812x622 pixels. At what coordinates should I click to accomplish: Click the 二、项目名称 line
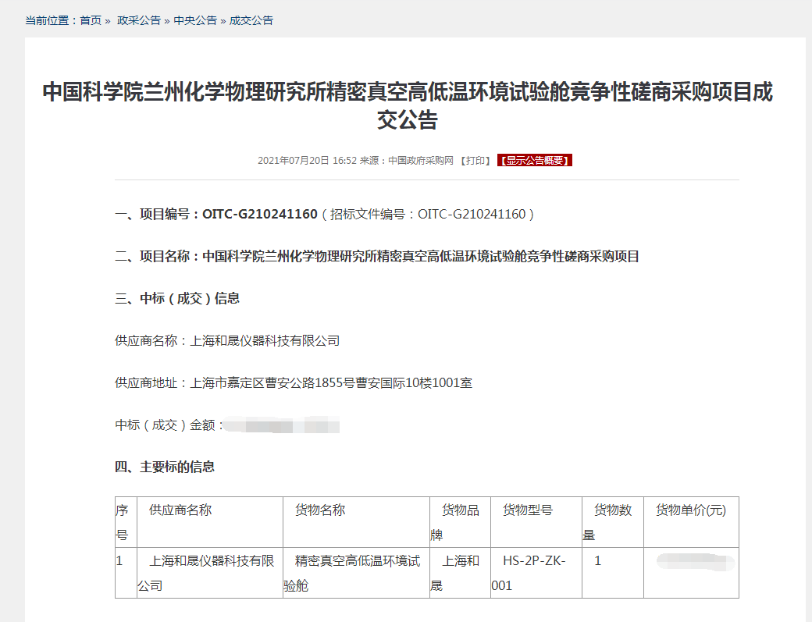click(x=377, y=257)
